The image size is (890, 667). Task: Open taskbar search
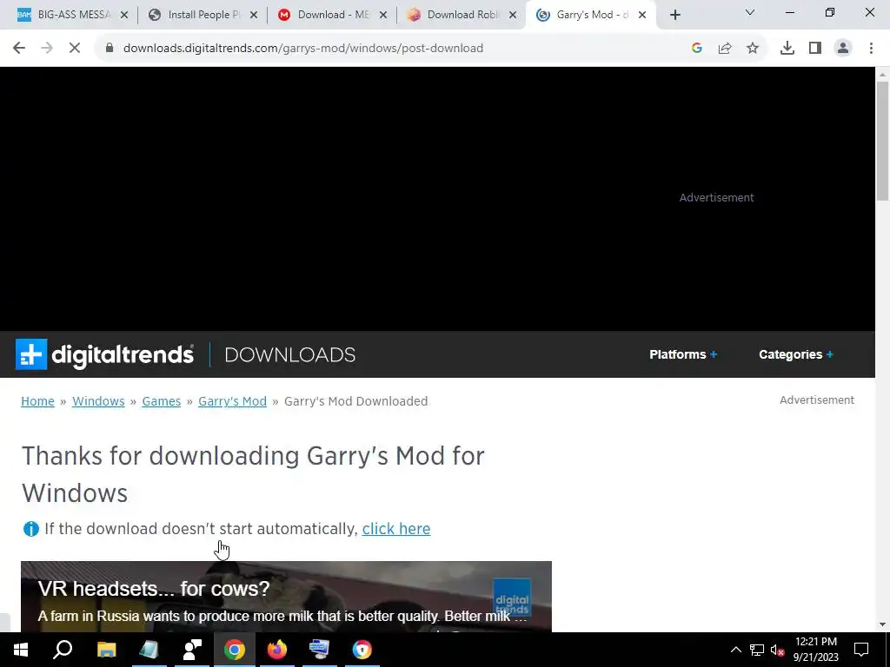click(63, 650)
